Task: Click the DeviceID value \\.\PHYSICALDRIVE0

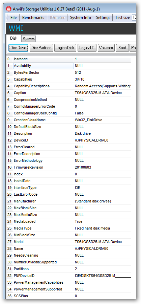Action: pyautogui.click(x=91, y=140)
